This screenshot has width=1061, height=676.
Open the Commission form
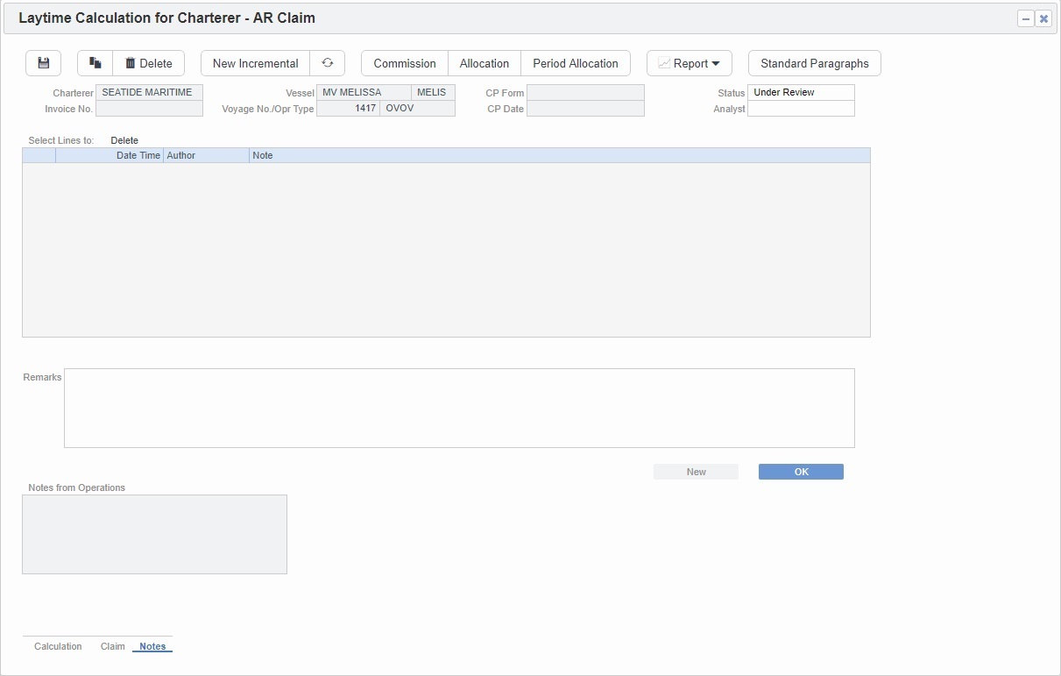[405, 63]
